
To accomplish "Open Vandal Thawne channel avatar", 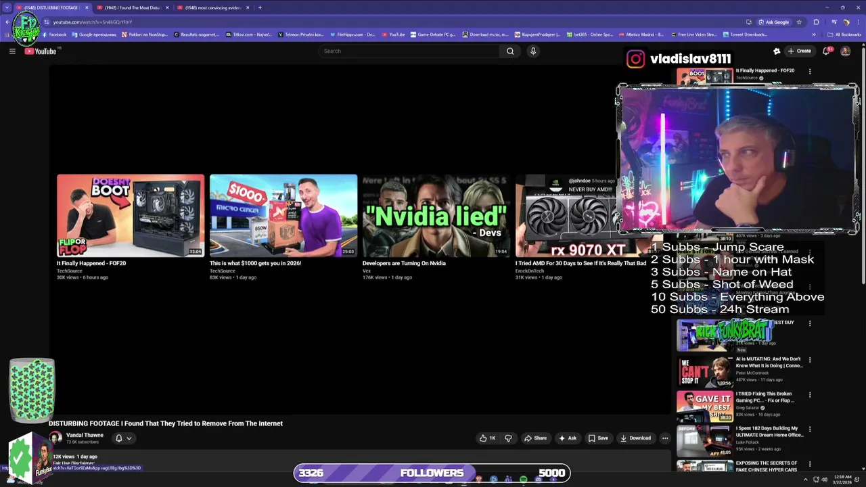I will (x=55, y=438).
